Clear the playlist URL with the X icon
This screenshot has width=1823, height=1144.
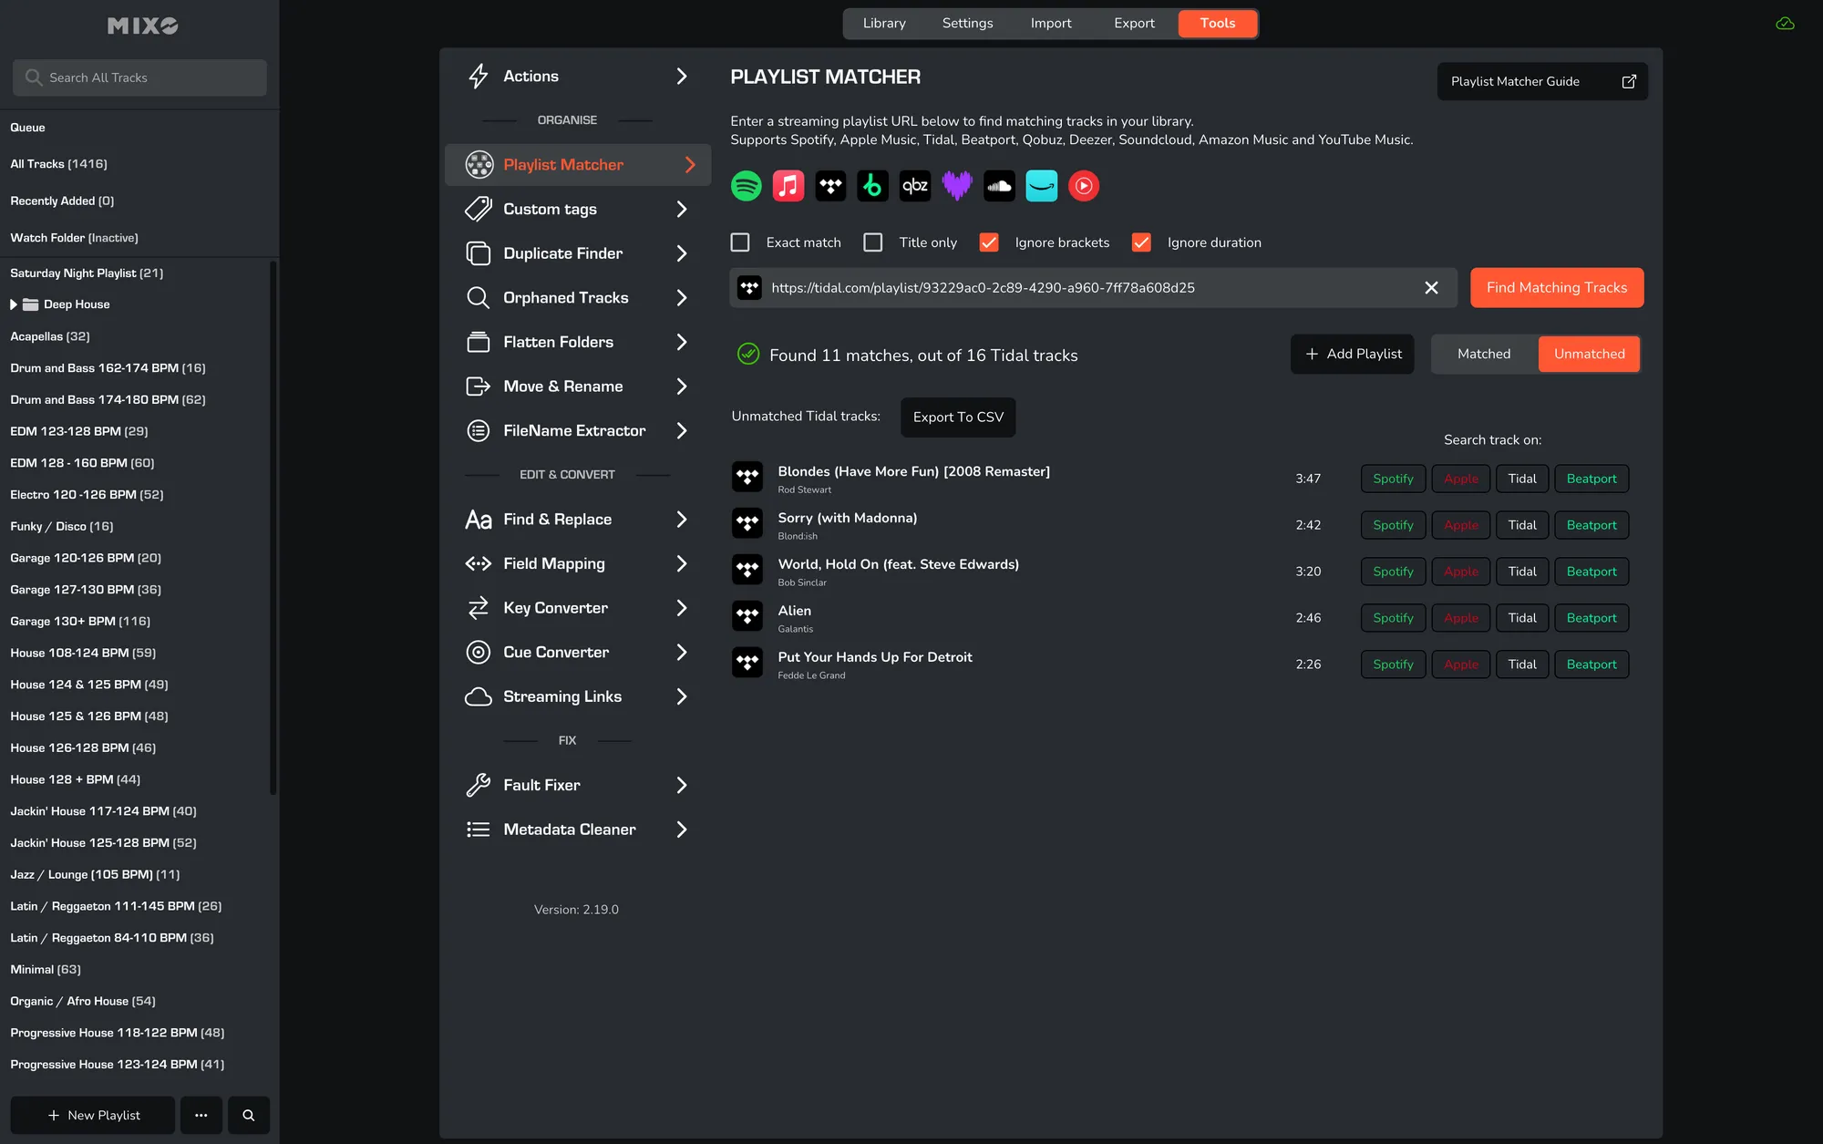[x=1431, y=288]
